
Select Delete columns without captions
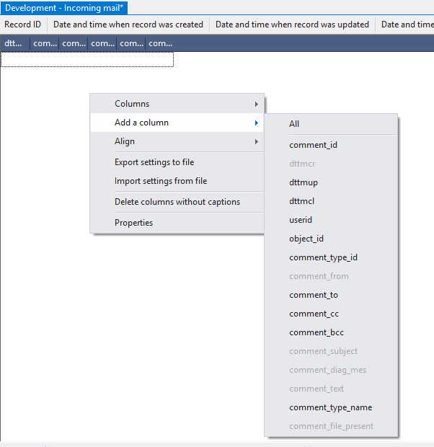point(177,202)
